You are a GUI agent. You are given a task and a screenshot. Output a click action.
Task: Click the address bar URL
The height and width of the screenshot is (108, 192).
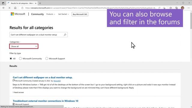tap(91, 8)
